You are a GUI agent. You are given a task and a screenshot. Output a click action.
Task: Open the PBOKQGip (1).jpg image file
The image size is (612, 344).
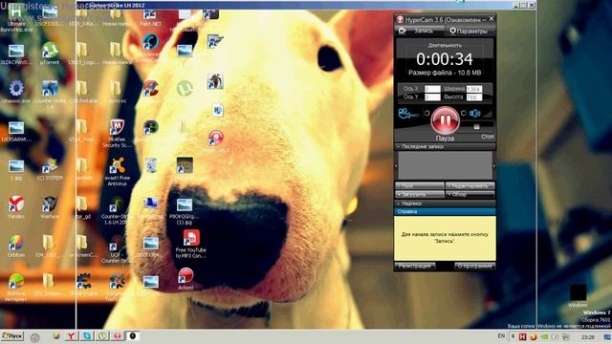pos(185,211)
